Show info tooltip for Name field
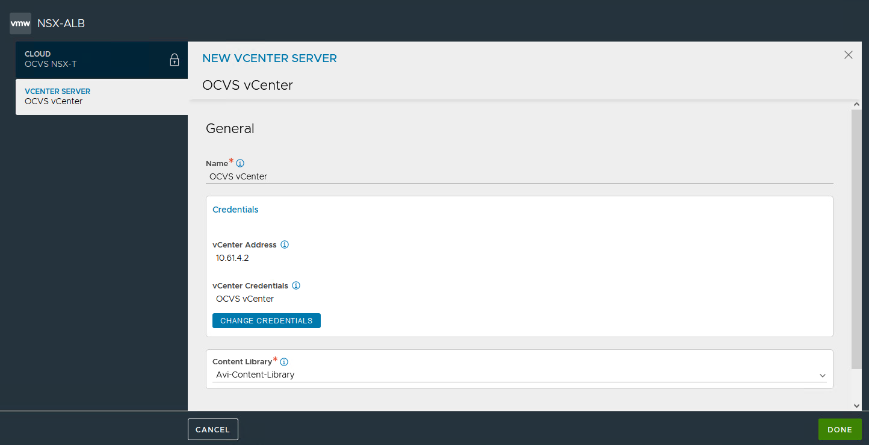The width and height of the screenshot is (869, 445). [x=240, y=163]
